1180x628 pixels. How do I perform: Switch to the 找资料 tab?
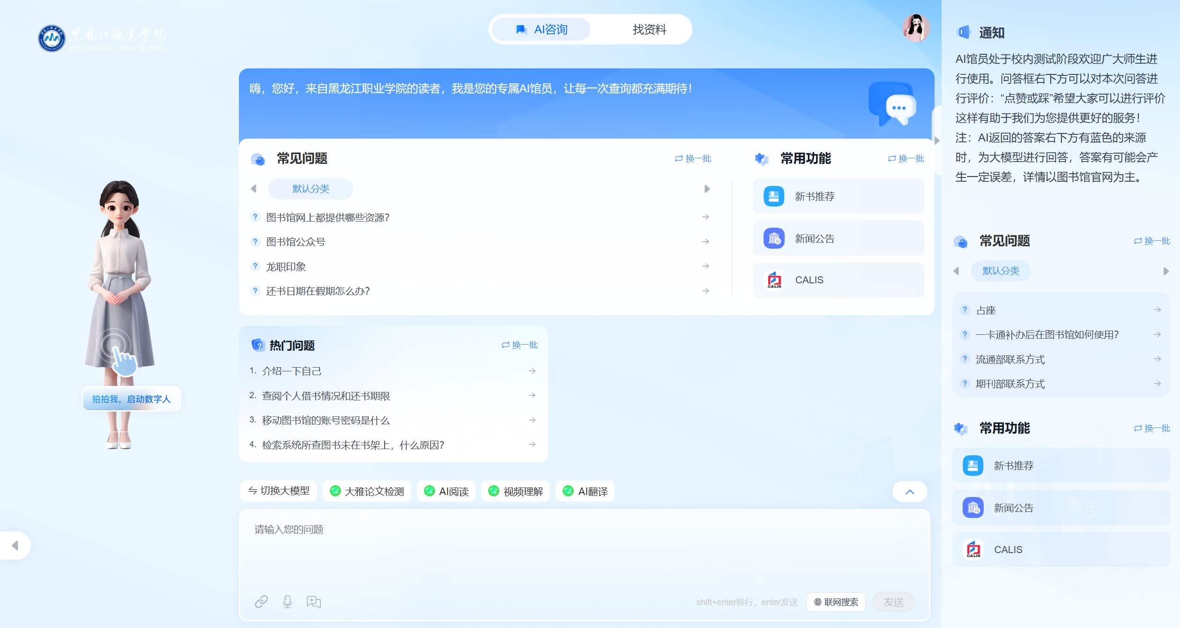coord(649,30)
